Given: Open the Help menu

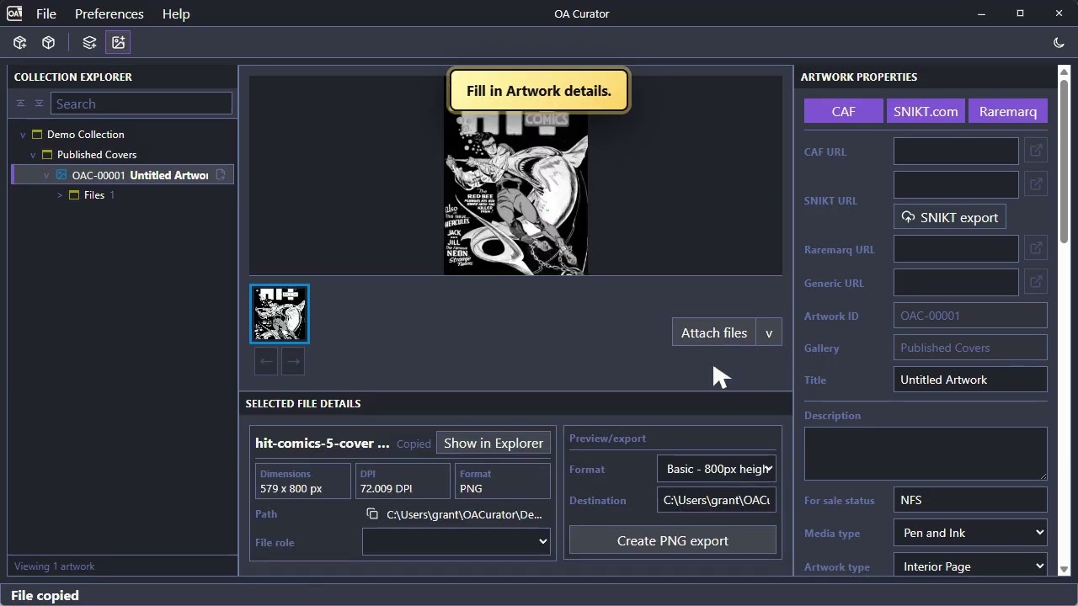Looking at the screenshot, I should pos(176,13).
